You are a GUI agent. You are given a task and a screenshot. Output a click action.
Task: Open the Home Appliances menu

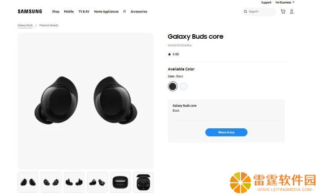click(106, 12)
